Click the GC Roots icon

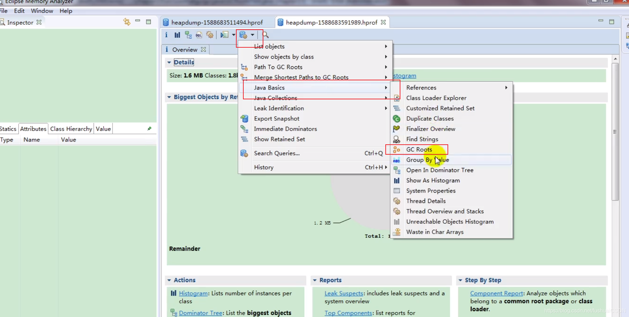click(397, 150)
